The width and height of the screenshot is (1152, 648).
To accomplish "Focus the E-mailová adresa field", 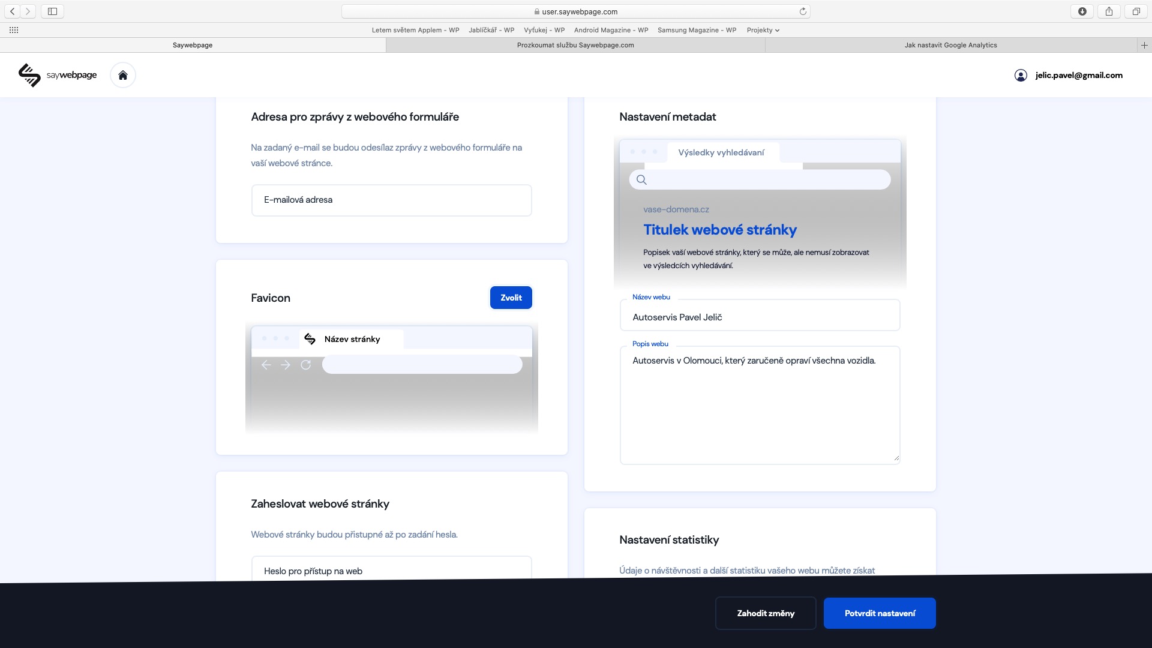I will pyautogui.click(x=391, y=200).
